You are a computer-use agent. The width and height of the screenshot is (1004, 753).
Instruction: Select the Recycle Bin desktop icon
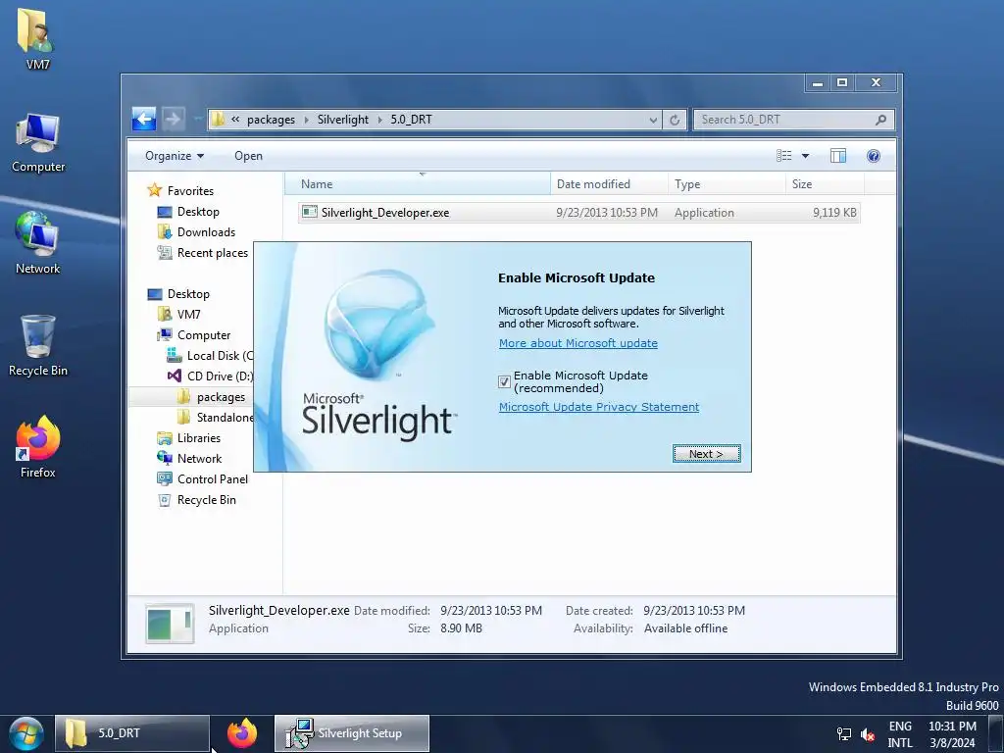click(x=38, y=346)
